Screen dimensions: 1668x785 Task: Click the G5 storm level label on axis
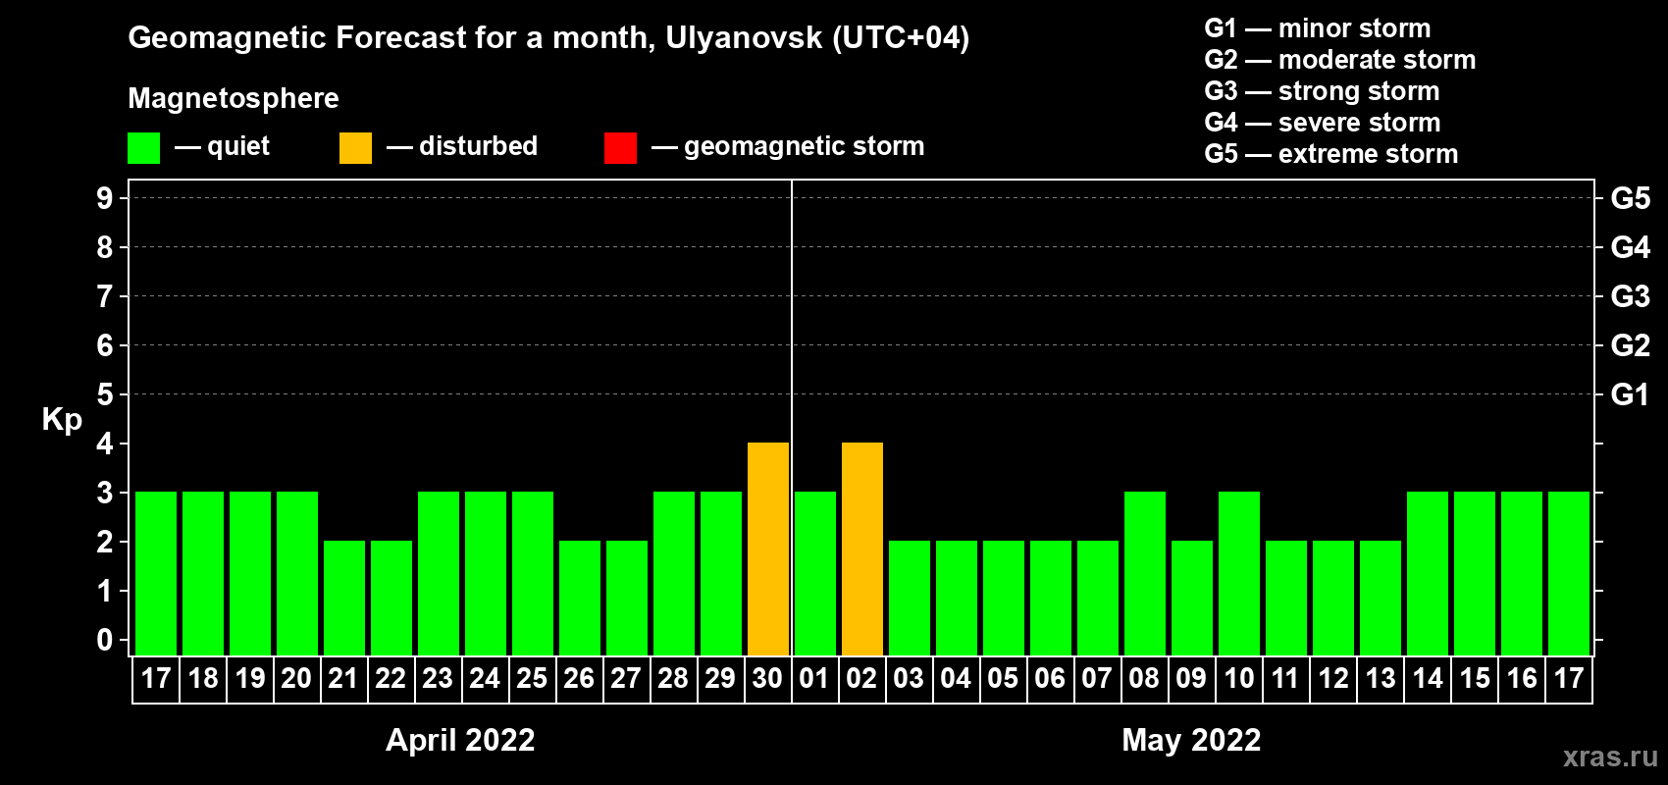coord(1630,198)
